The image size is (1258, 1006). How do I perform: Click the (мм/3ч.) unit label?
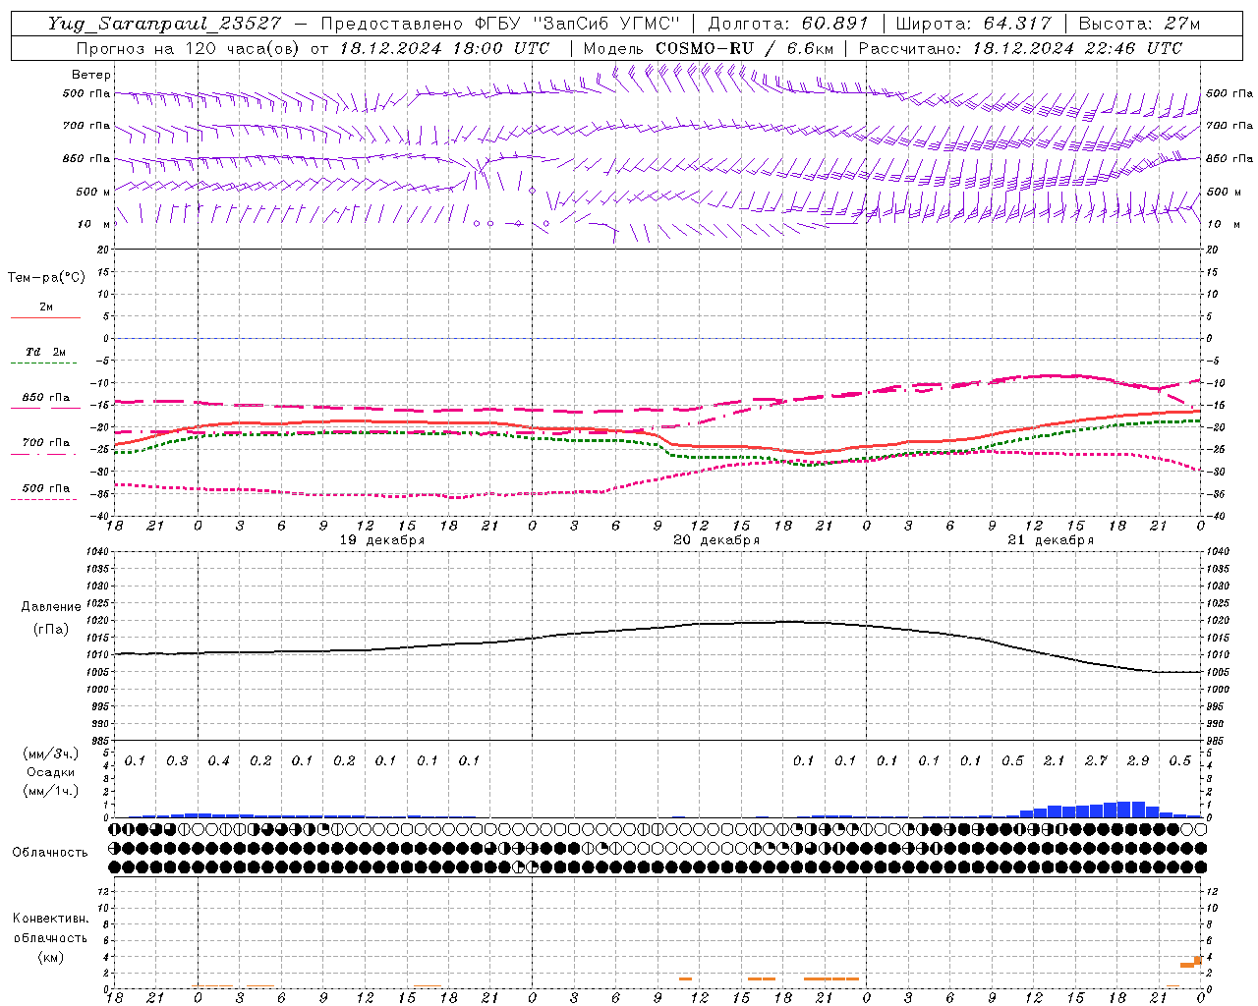point(51,754)
